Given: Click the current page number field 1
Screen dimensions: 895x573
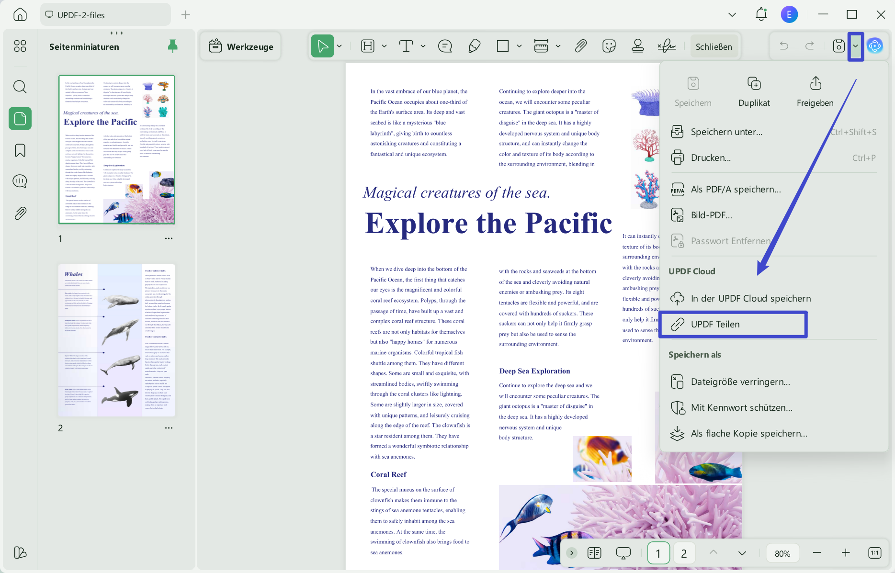Looking at the screenshot, I should tap(658, 553).
